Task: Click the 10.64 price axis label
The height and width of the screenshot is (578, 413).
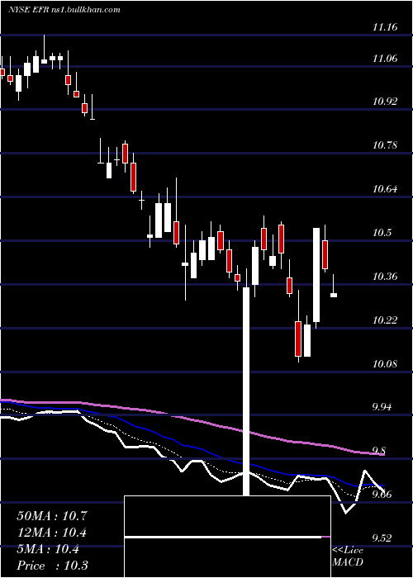Action: [385, 189]
